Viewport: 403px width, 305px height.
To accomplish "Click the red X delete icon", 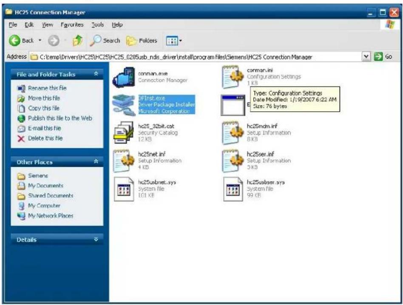I will tap(21, 138).
